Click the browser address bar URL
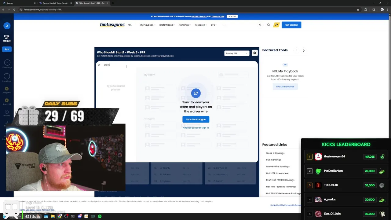This screenshot has height=220, width=391. tap(42, 9)
